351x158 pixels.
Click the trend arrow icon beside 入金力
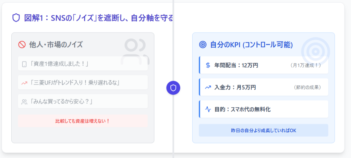[x=208, y=87]
